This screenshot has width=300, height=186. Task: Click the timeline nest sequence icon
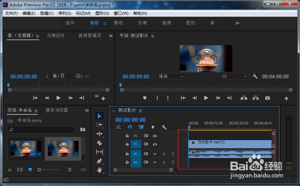pyautogui.click(x=119, y=127)
